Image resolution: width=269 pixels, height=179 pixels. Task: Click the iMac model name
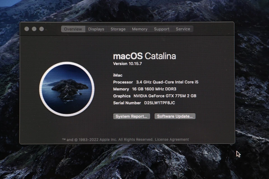[x=117, y=75]
